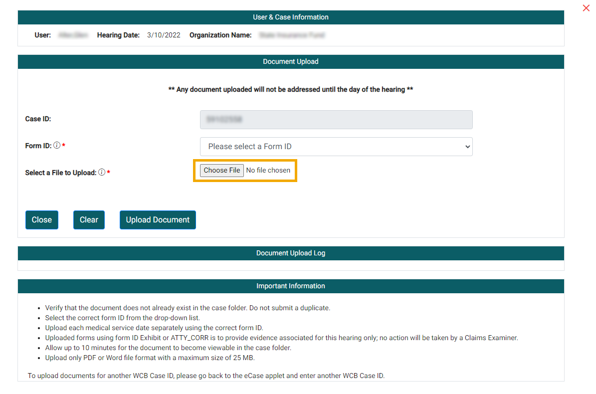596x394 pixels.
Task: Click the Important Information section header
Action: click(291, 286)
